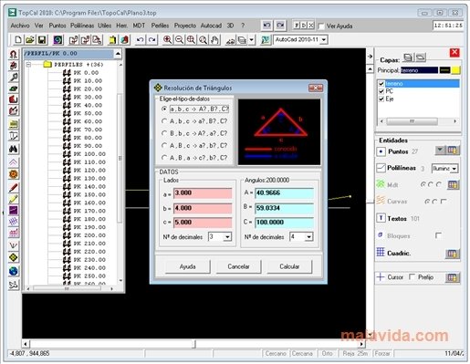Open angulos Nº de decimales dropdown

(x=308, y=237)
